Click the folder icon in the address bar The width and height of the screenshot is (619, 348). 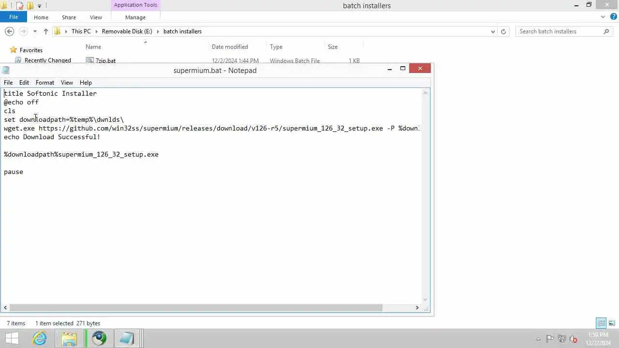pyautogui.click(x=58, y=31)
